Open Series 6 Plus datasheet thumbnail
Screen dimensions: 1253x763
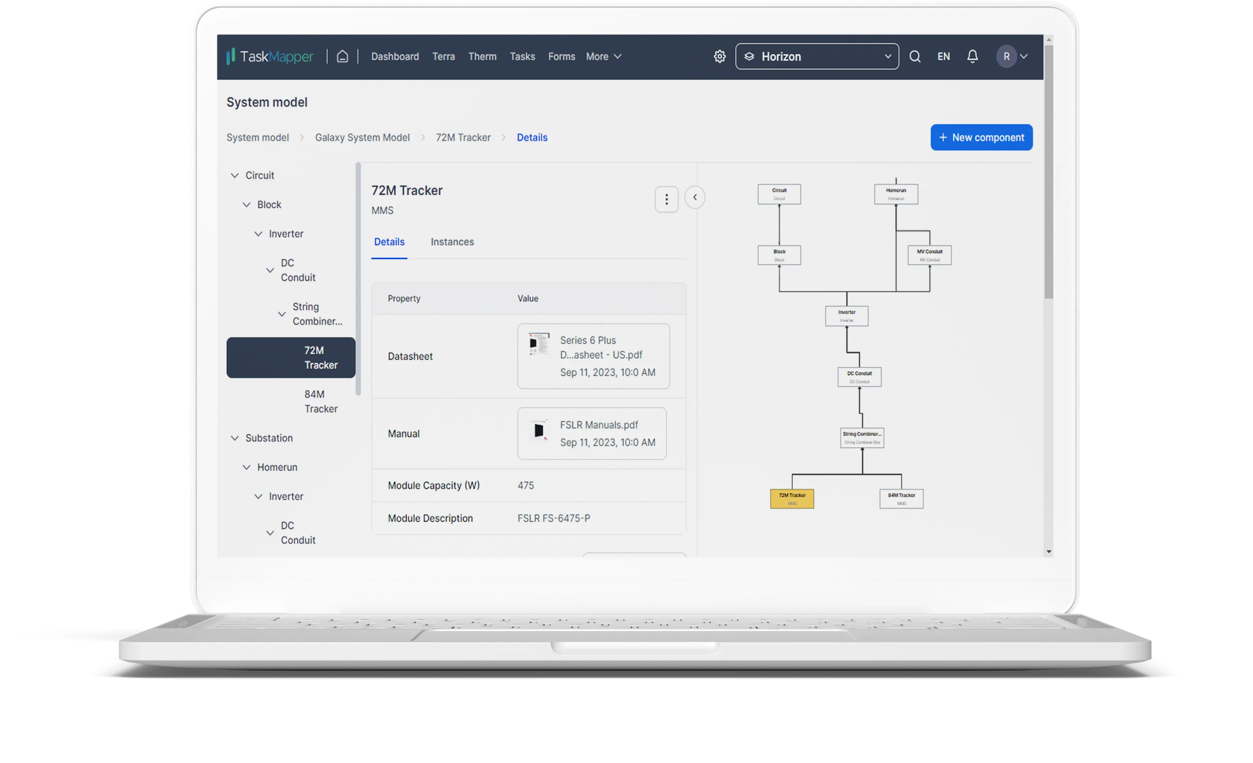tap(539, 344)
